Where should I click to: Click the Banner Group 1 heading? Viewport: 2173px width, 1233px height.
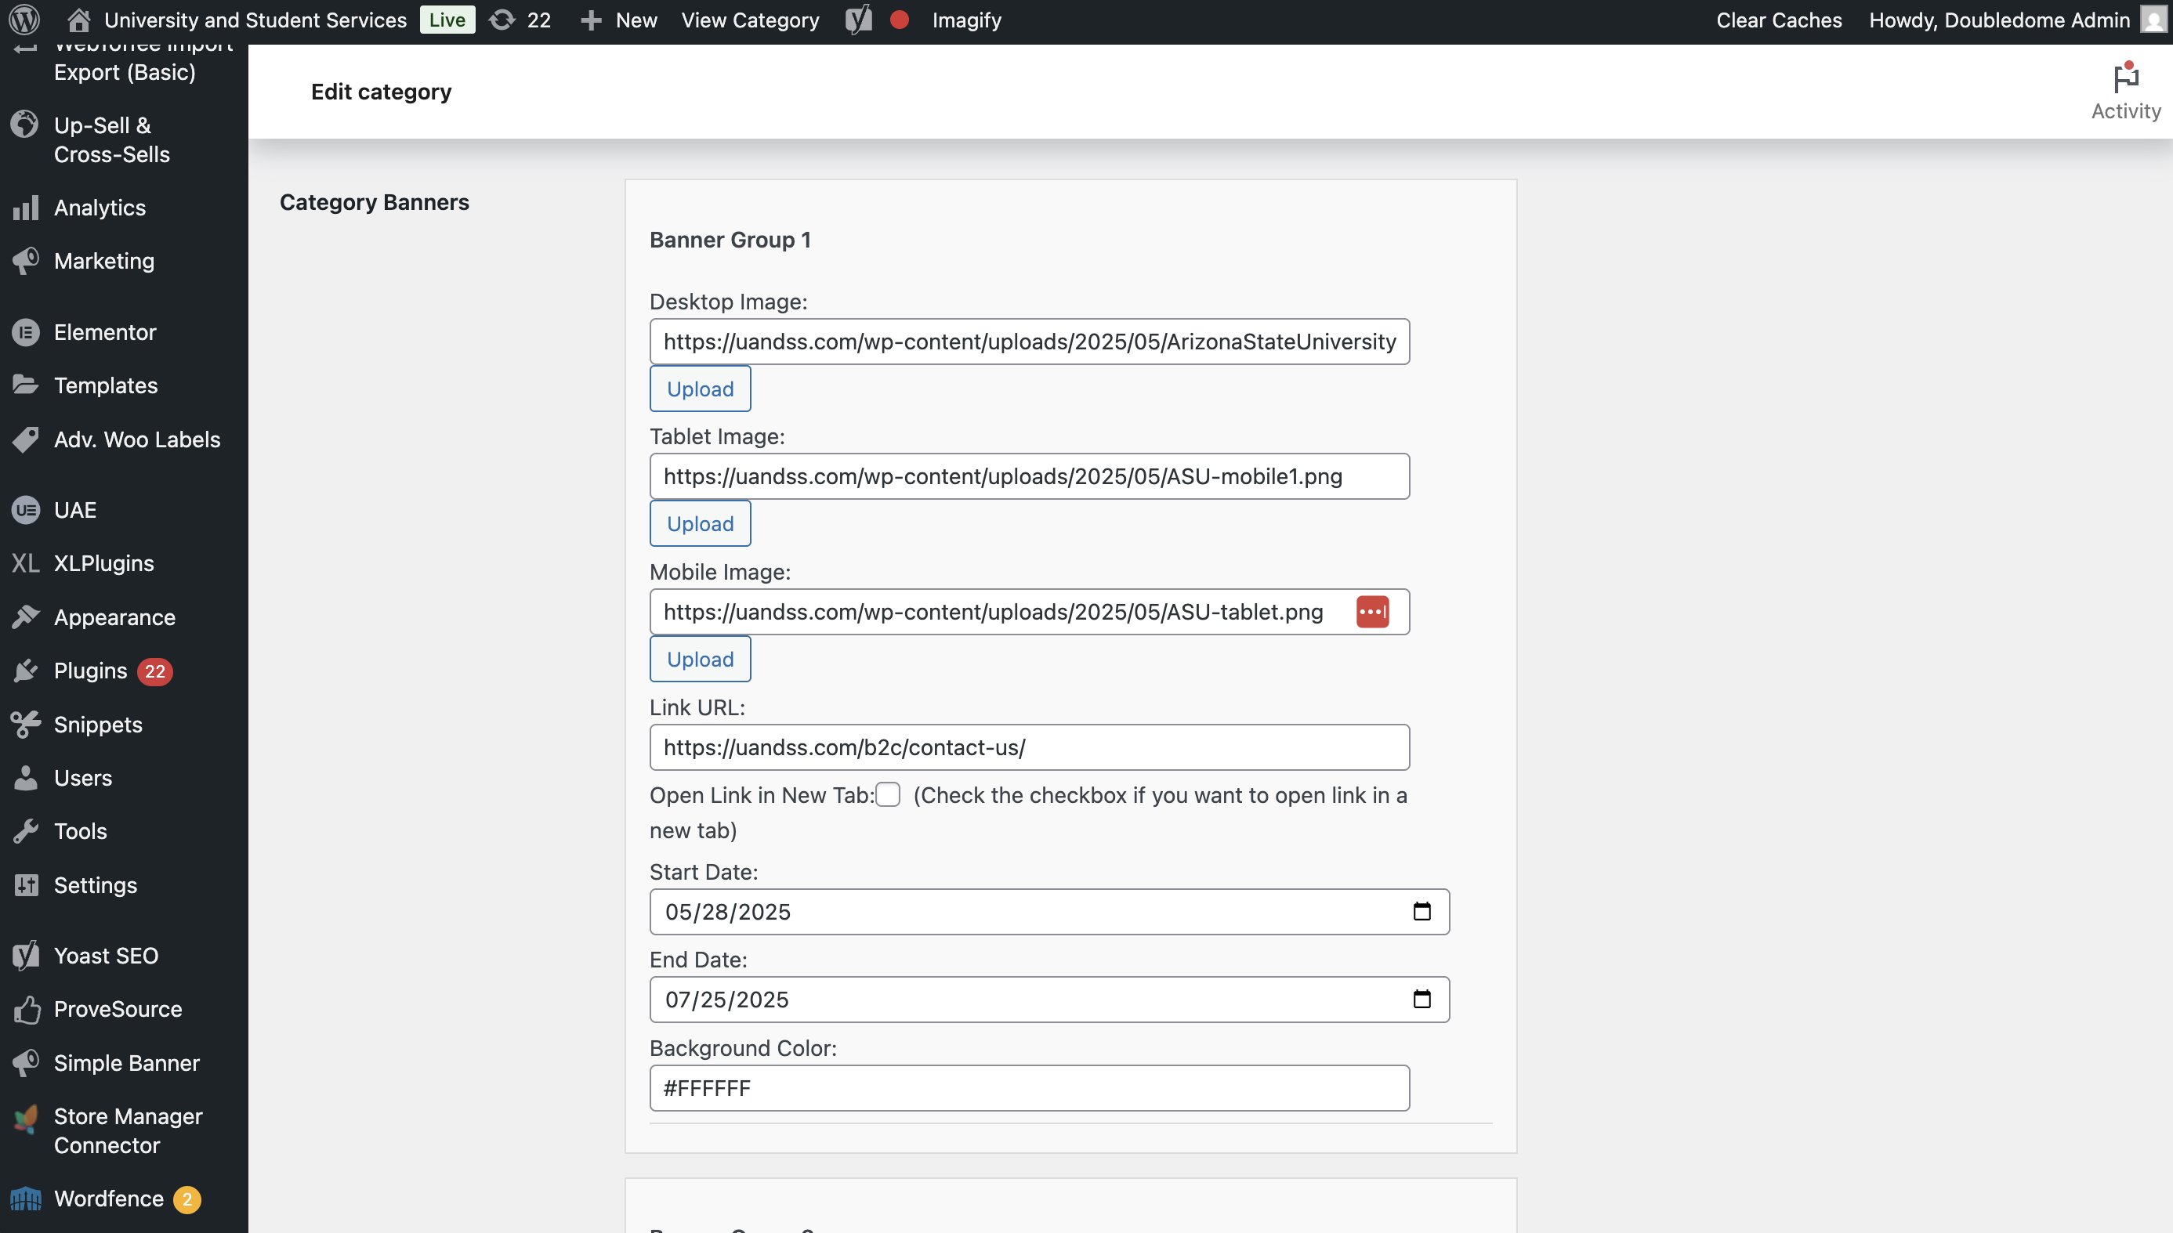click(x=730, y=240)
